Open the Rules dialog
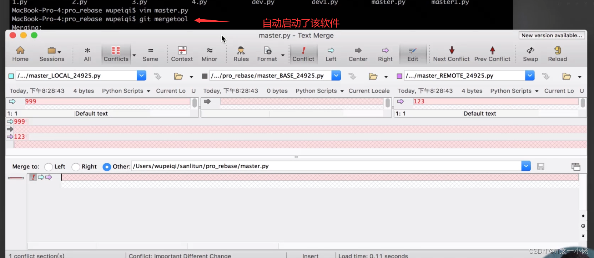This screenshot has height=258, width=594. 241,54
